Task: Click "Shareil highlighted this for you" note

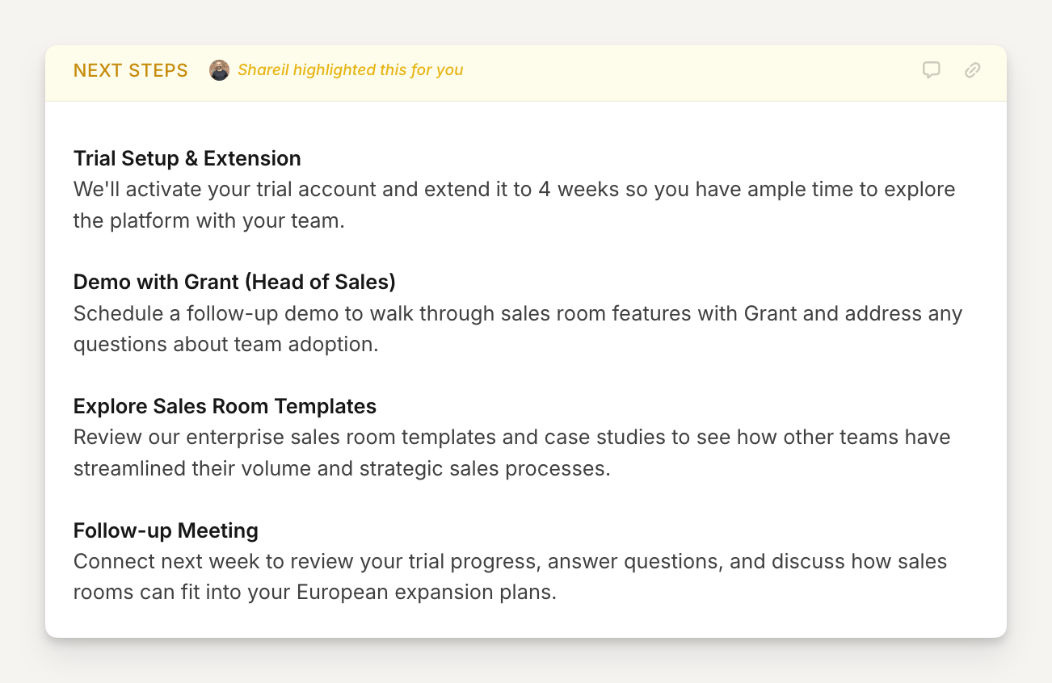Action: tap(350, 70)
